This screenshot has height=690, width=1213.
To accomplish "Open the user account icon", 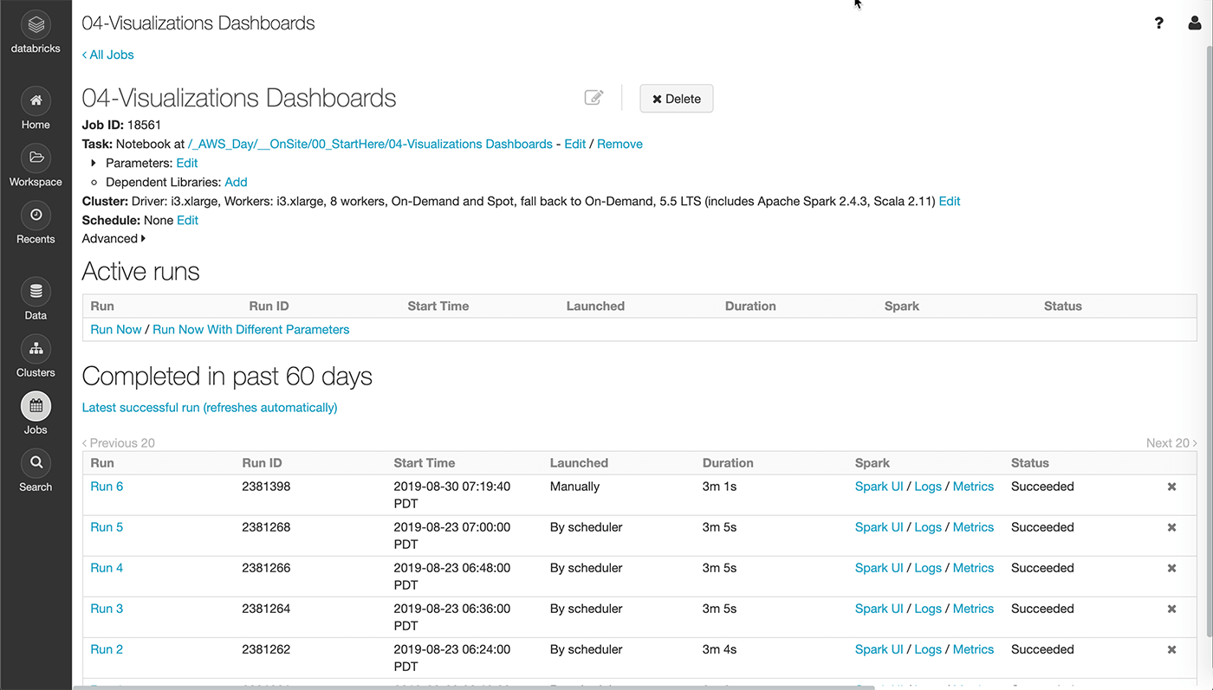I will point(1195,23).
